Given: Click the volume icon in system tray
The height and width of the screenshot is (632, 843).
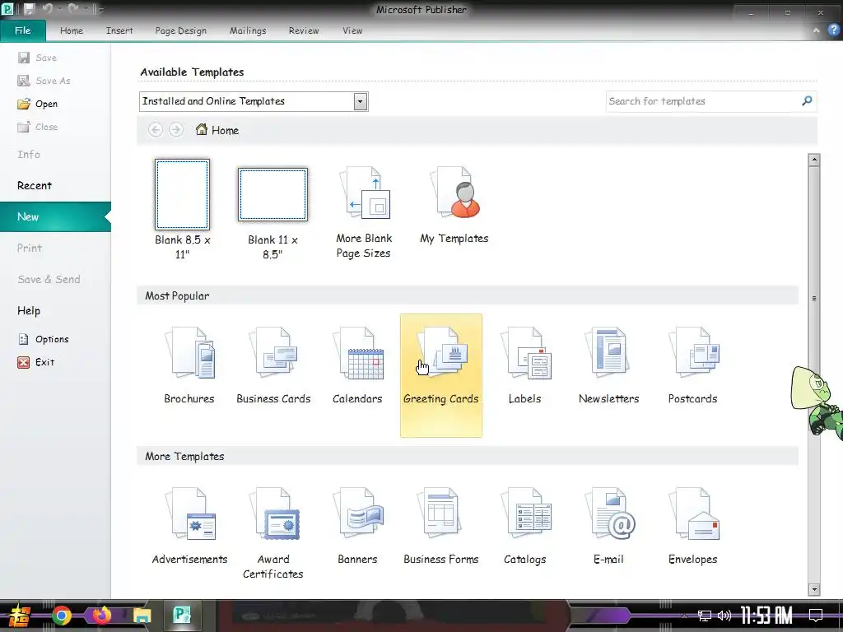Looking at the screenshot, I should tap(724, 616).
